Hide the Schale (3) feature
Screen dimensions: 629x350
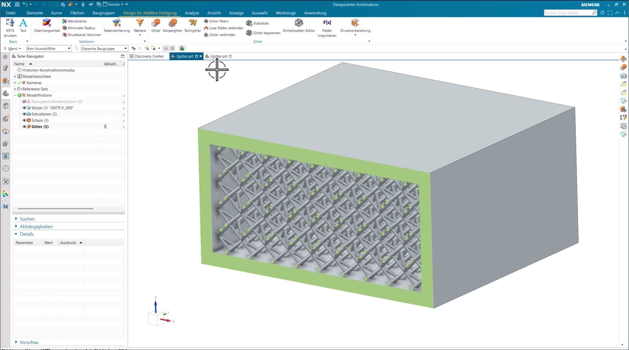tap(24, 120)
